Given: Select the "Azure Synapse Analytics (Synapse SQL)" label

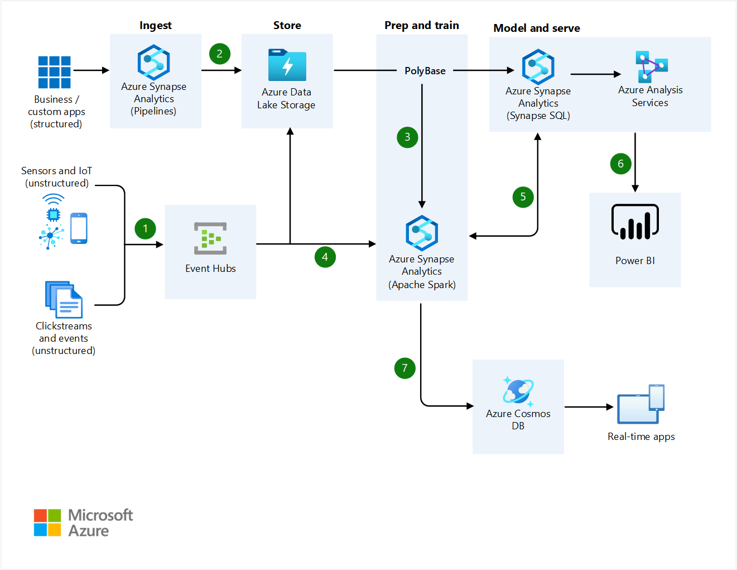Looking at the screenshot, I should tap(538, 103).
